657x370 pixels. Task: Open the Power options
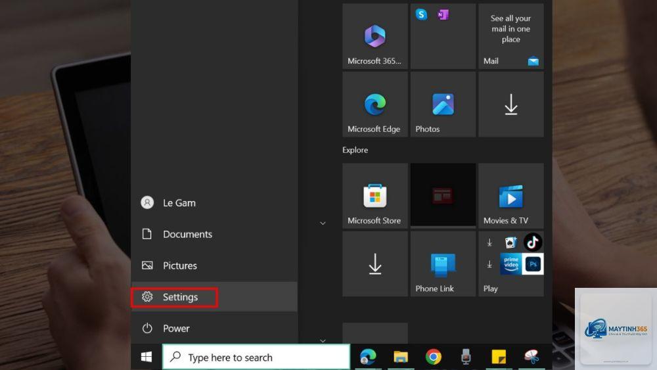(214, 329)
